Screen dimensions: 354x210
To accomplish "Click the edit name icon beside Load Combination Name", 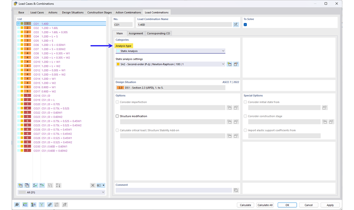I will point(236,25).
